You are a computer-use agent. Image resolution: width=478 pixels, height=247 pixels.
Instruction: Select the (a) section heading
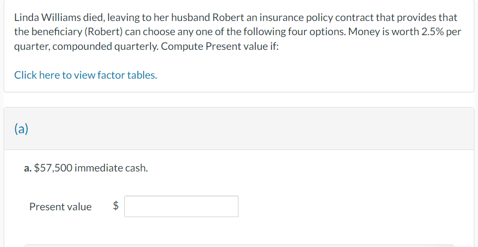21,129
